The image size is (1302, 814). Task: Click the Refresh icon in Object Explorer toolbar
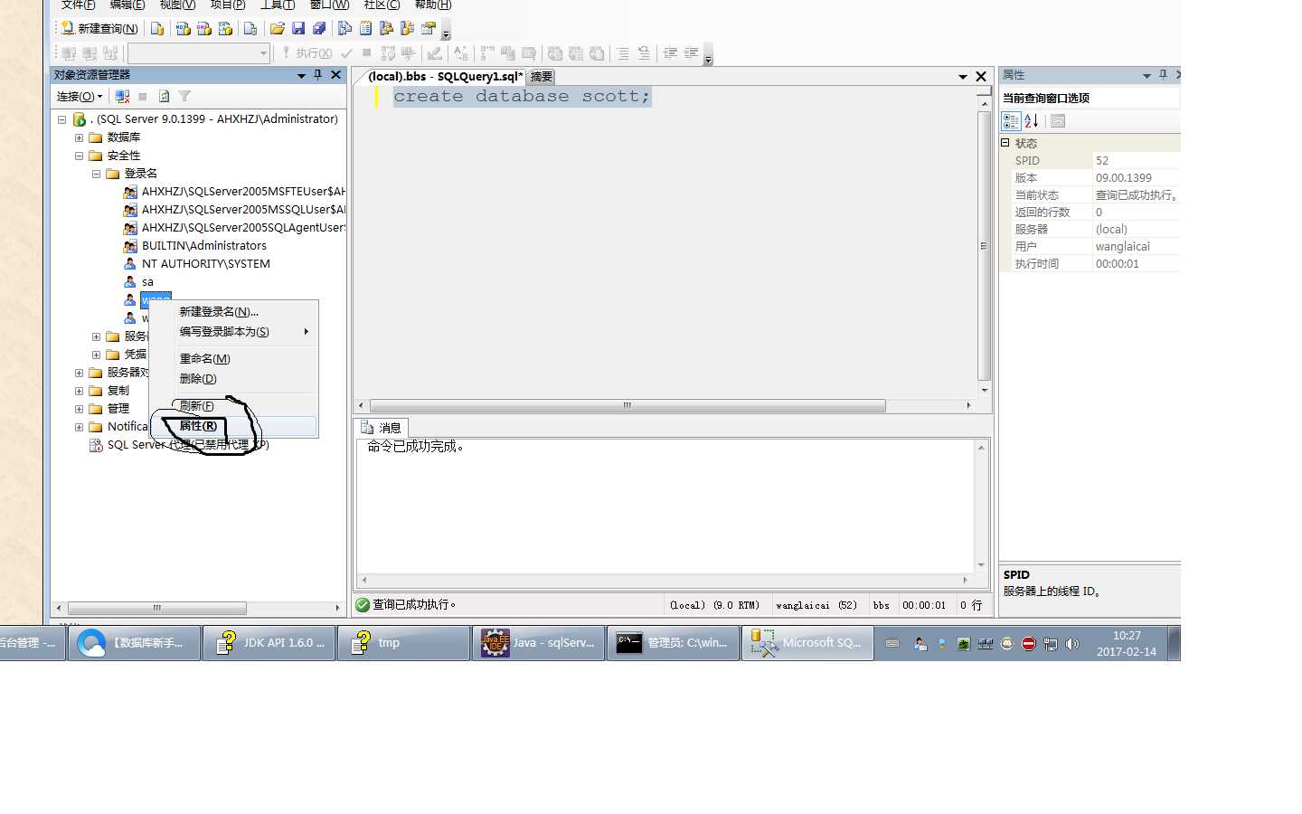pyautogui.click(x=164, y=96)
